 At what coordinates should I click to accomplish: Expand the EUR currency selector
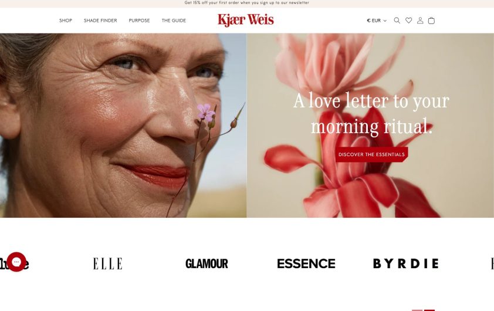[377, 21]
